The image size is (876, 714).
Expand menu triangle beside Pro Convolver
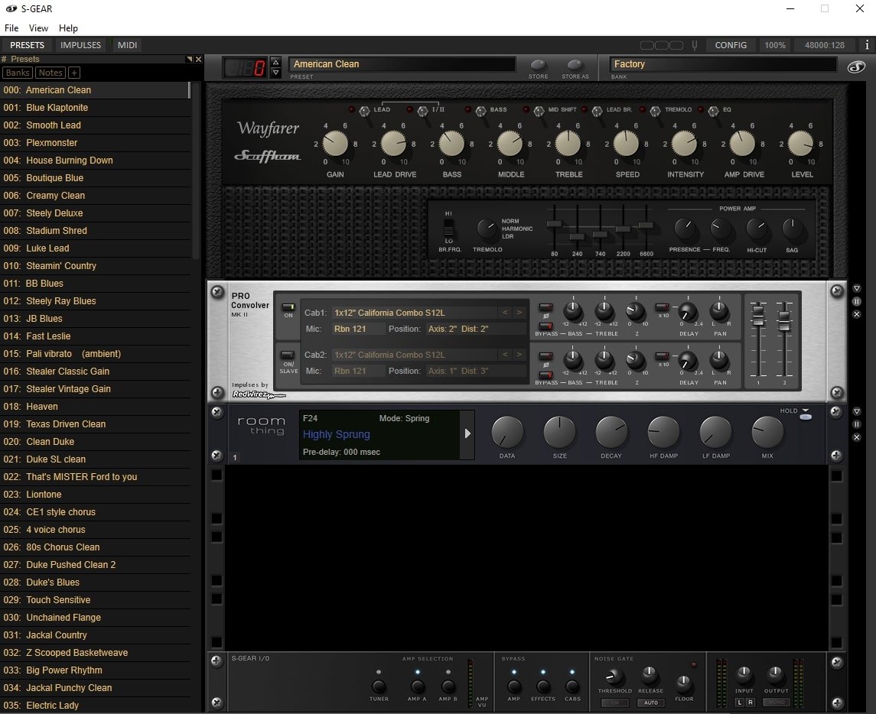point(856,289)
